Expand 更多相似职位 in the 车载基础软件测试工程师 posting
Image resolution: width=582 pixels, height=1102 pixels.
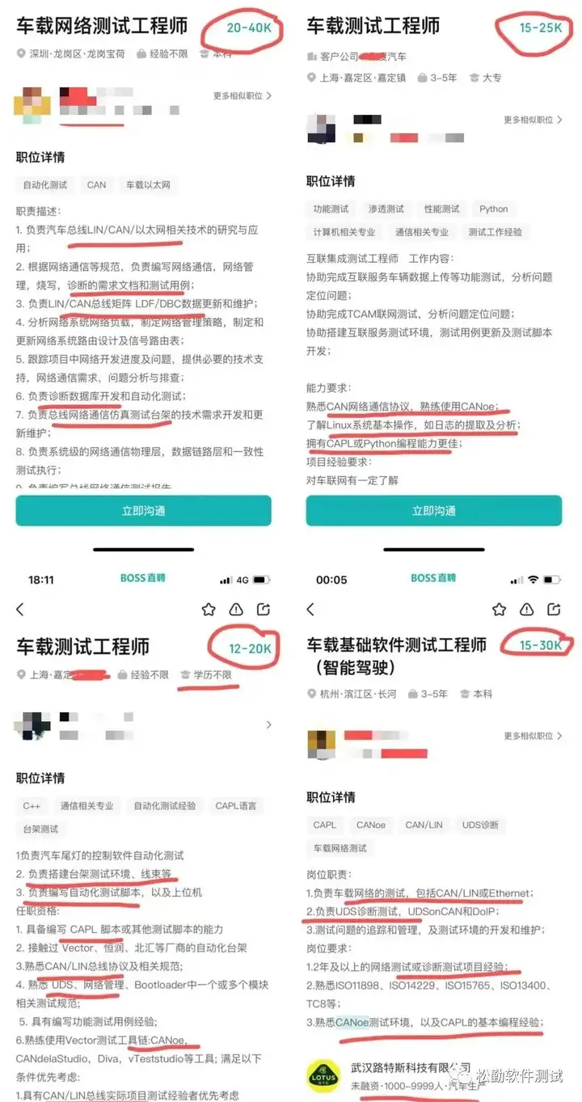click(x=533, y=736)
